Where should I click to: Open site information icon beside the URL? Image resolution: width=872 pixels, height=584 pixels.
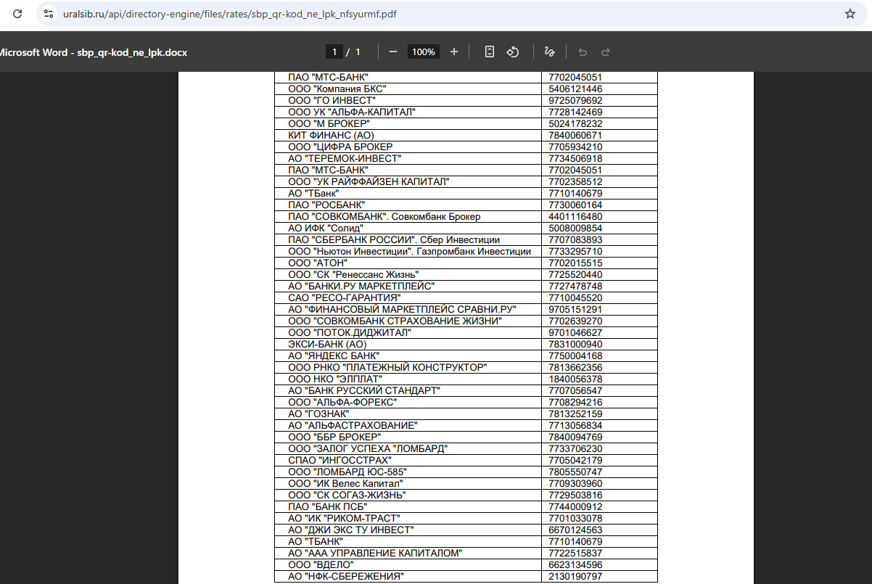[x=49, y=14]
